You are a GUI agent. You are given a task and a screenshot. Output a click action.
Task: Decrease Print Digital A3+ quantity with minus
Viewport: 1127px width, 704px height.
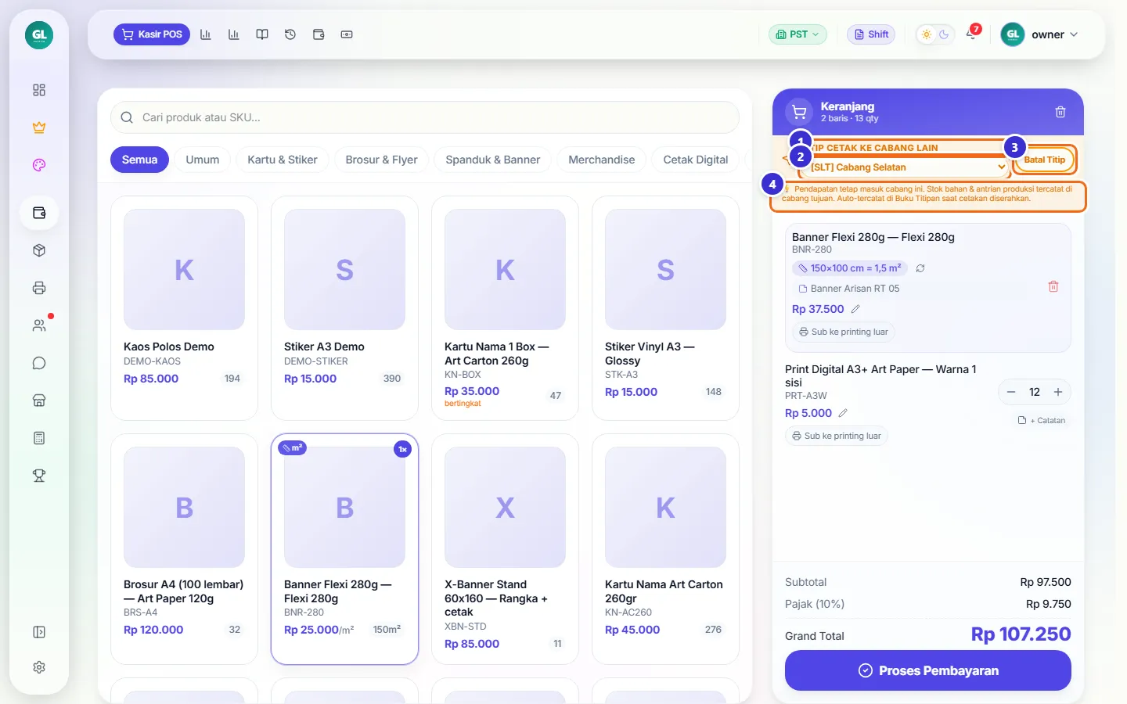click(1011, 392)
